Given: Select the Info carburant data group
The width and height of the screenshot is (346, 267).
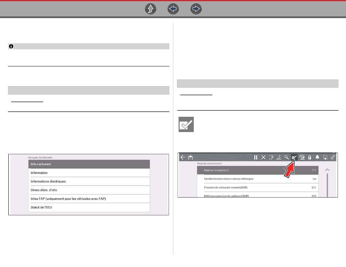Looking at the screenshot, I should pos(89,164).
